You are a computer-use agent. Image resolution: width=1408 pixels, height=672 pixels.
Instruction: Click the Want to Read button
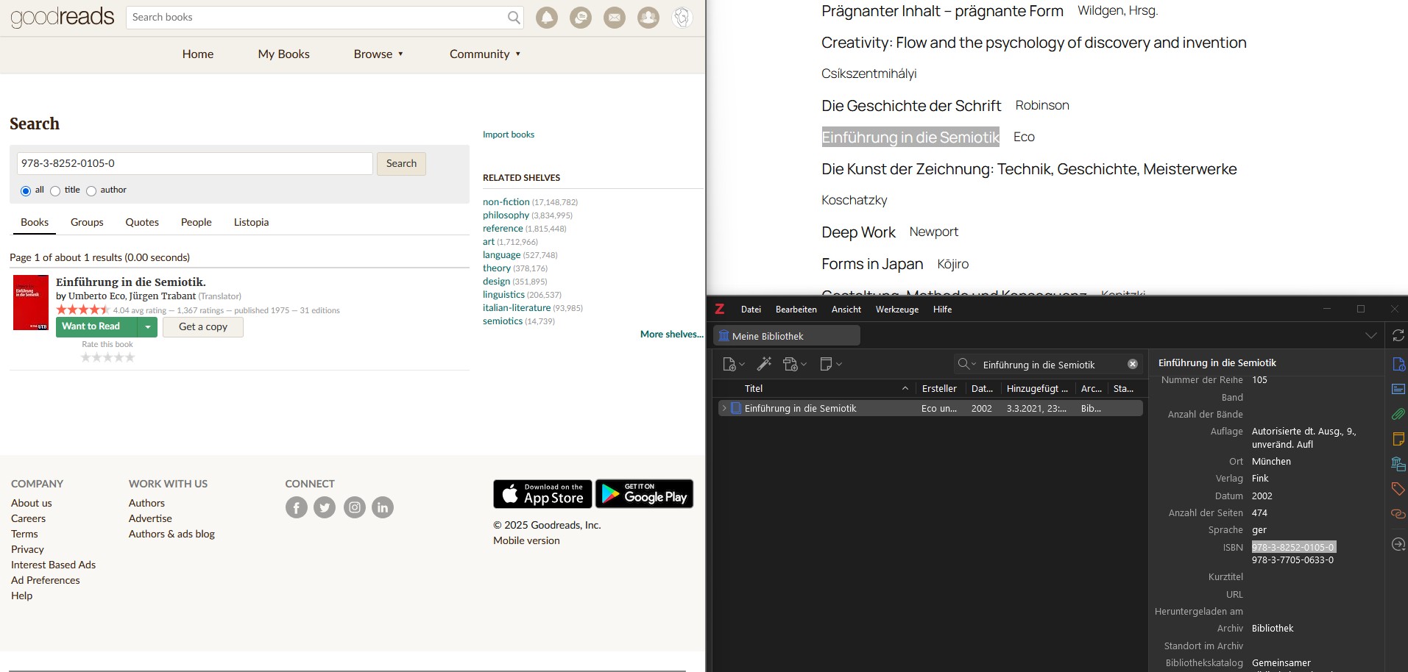[x=97, y=327]
